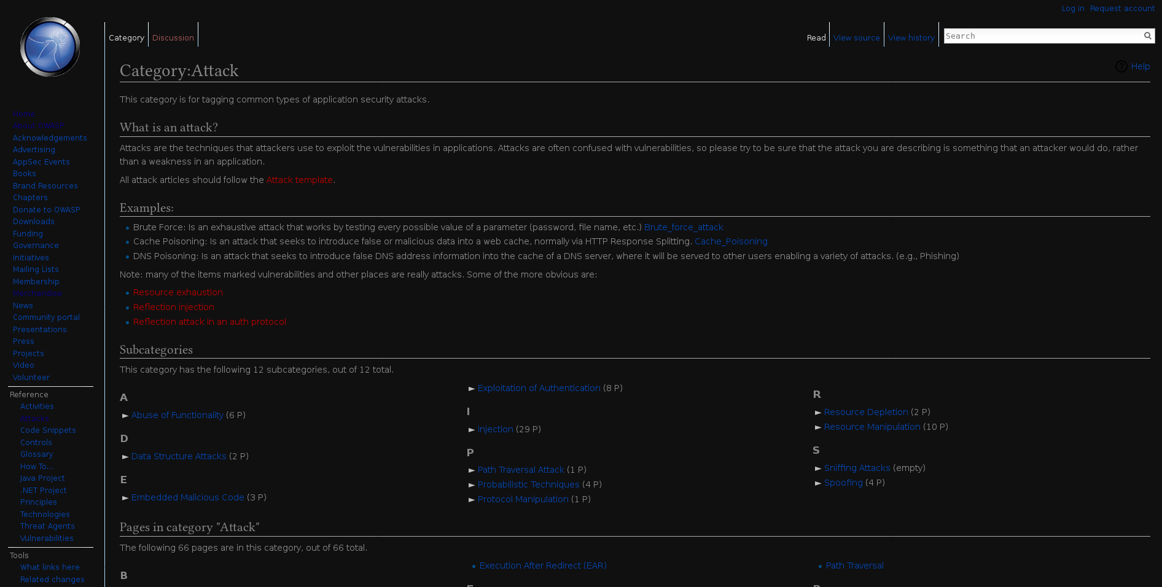Click the OWASP wasp logo
This screenshot has width=1162, height=587.
pos(50,47)
